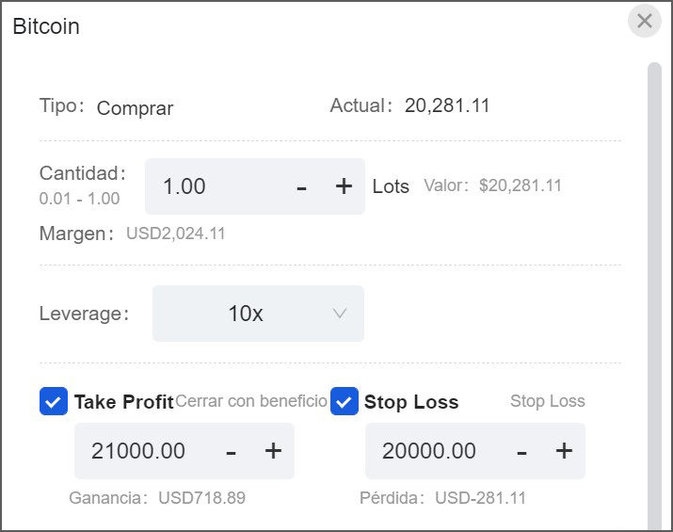Viewport: 673px width, 532px height.
Task: Click the bold Stop Loss label
Action: 411,402
